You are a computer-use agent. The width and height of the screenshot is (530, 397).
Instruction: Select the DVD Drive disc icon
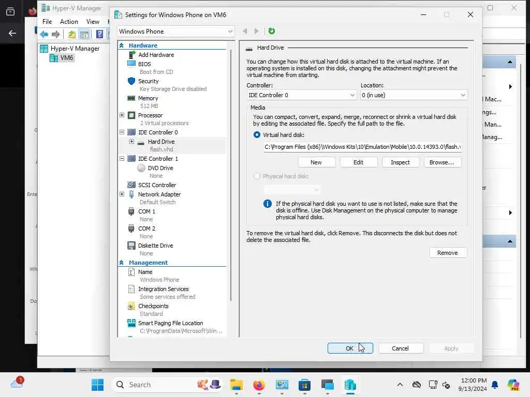coord(141,168)
